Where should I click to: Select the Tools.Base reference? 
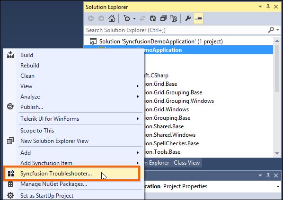pyautogui.click(x=162, y=152)
